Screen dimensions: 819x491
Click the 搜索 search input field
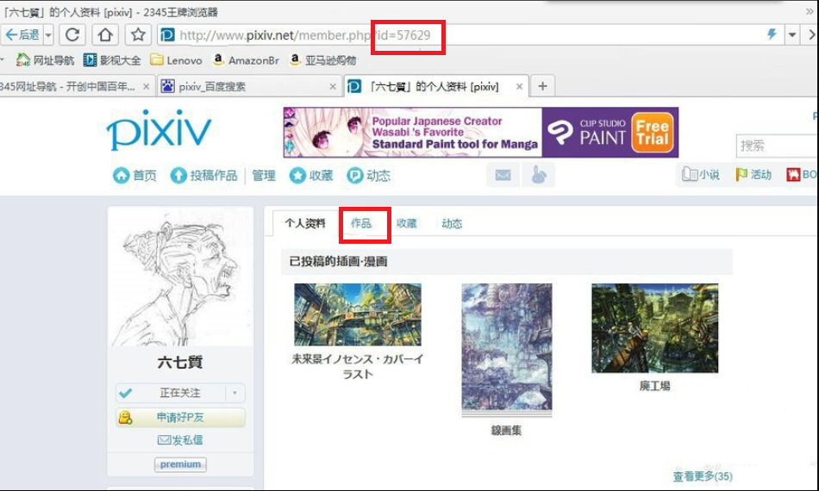(776, 146)
